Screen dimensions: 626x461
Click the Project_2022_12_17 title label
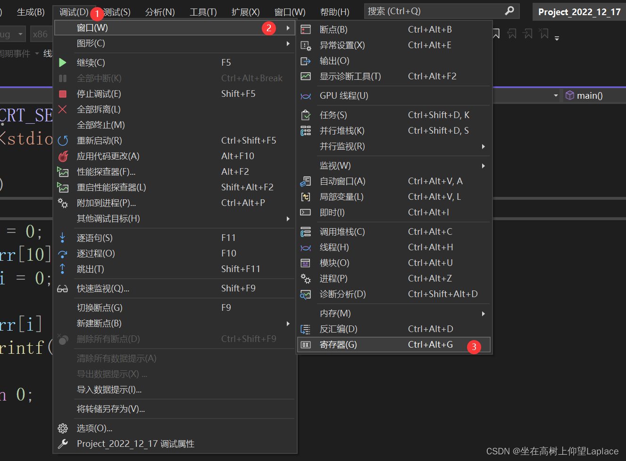[x=579, y=12]
